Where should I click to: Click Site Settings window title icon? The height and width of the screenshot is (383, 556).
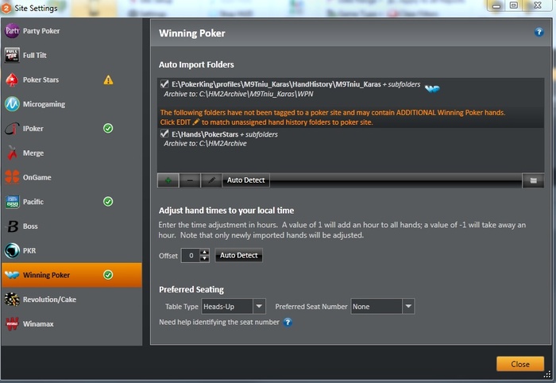[x=6, y=8]
